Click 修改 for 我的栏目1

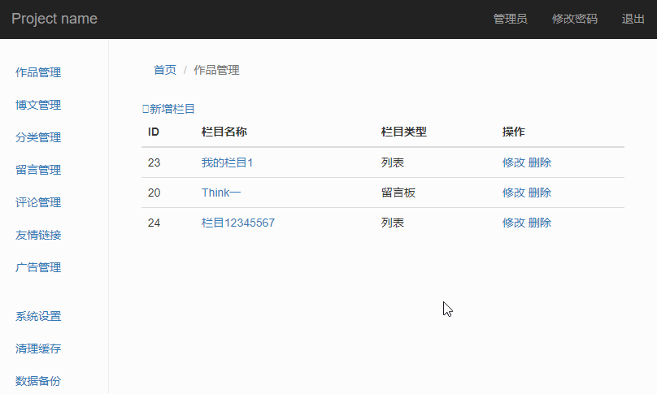[514, 162]
